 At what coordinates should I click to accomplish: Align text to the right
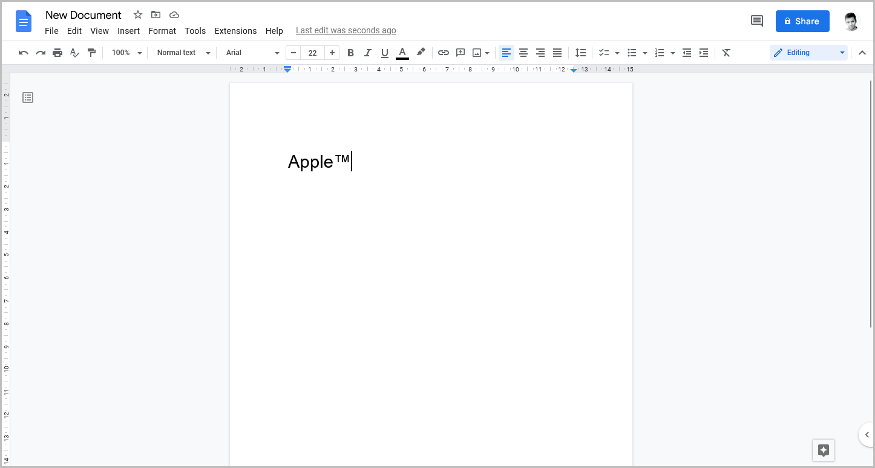point(540,53)
